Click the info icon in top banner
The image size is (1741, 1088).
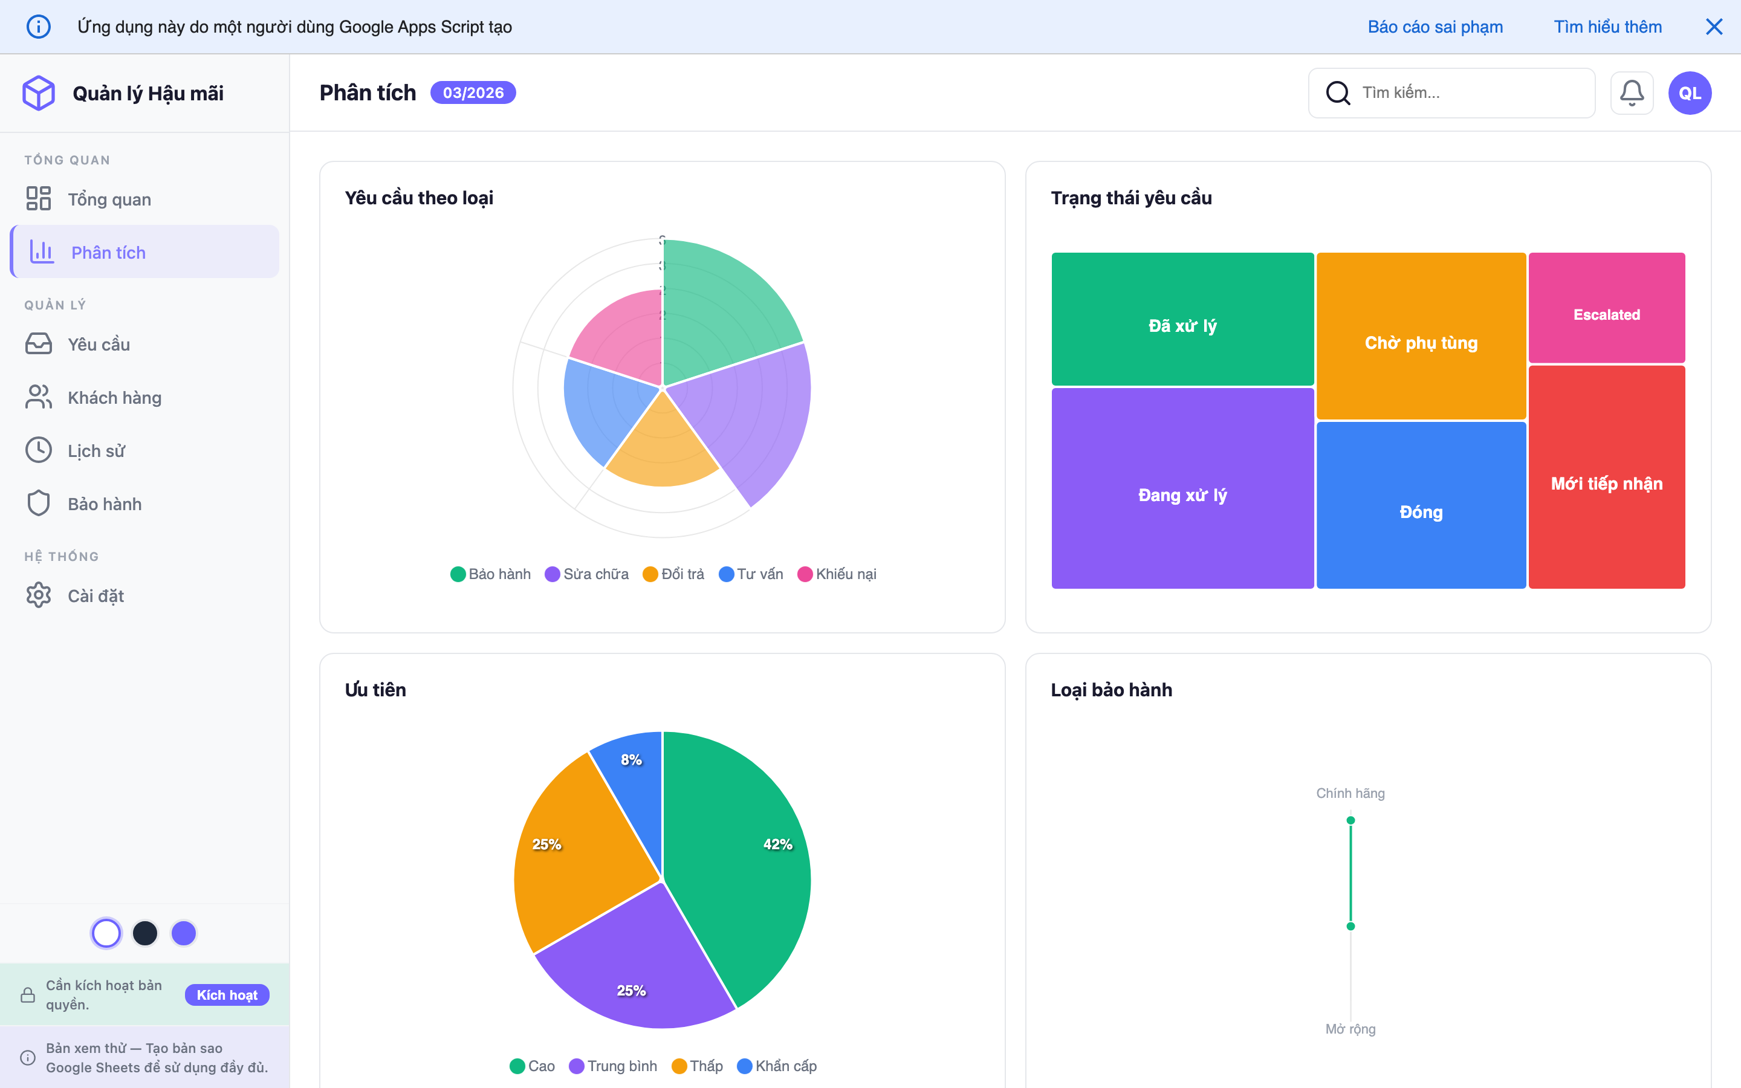(38, 27)
